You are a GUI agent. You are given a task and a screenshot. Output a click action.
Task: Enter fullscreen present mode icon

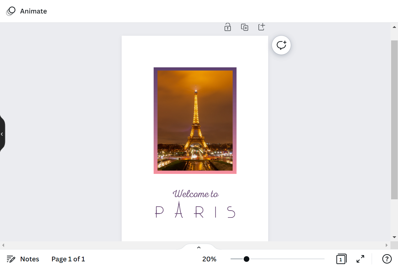tap(360, 259)
